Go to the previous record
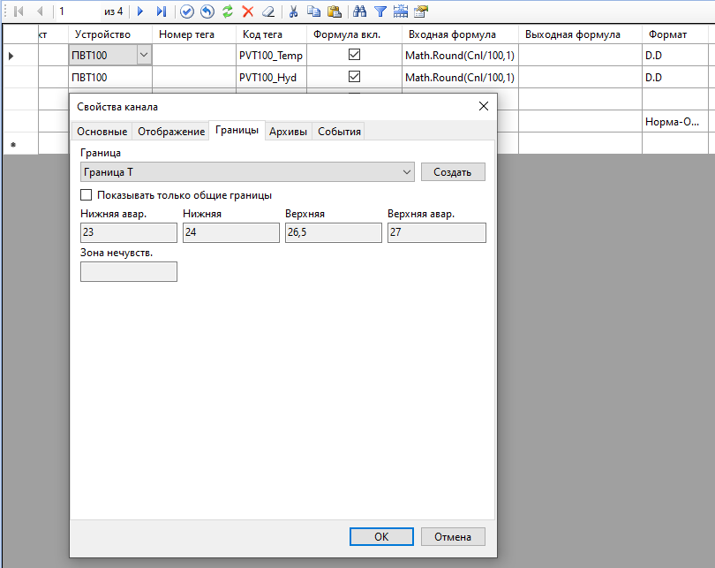This screenshot has height=568, width=715. point(40,11)
